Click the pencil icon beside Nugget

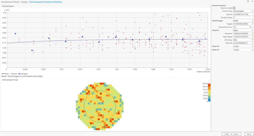pyautogui.click(x=252, y=24)
